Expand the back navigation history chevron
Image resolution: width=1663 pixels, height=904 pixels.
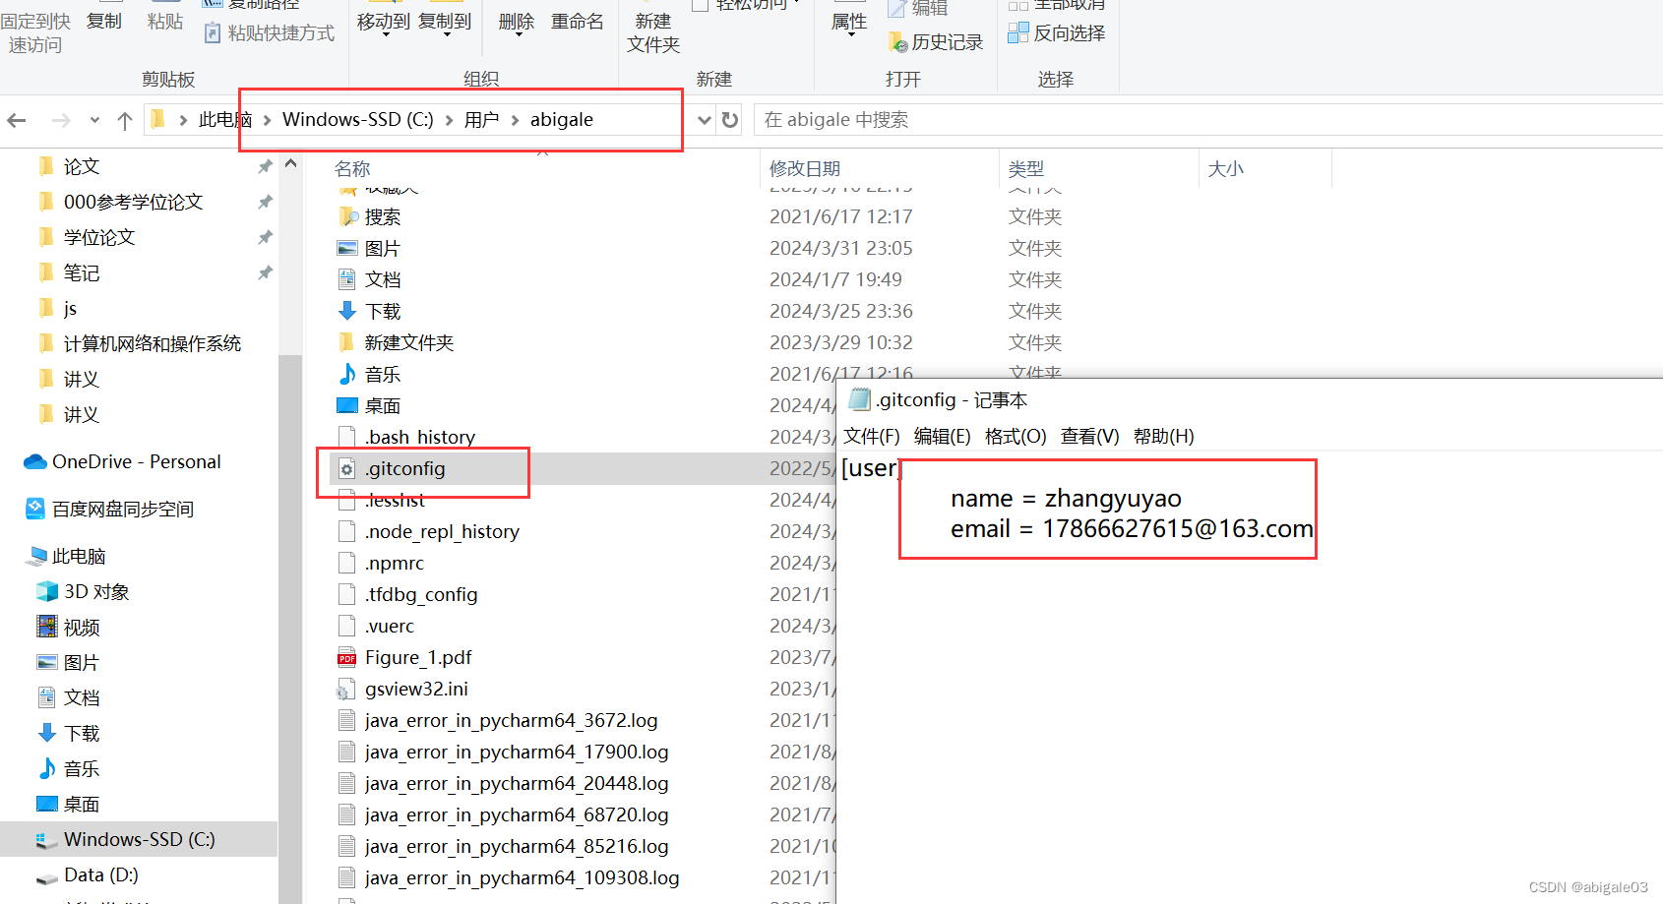coord(94,119)
